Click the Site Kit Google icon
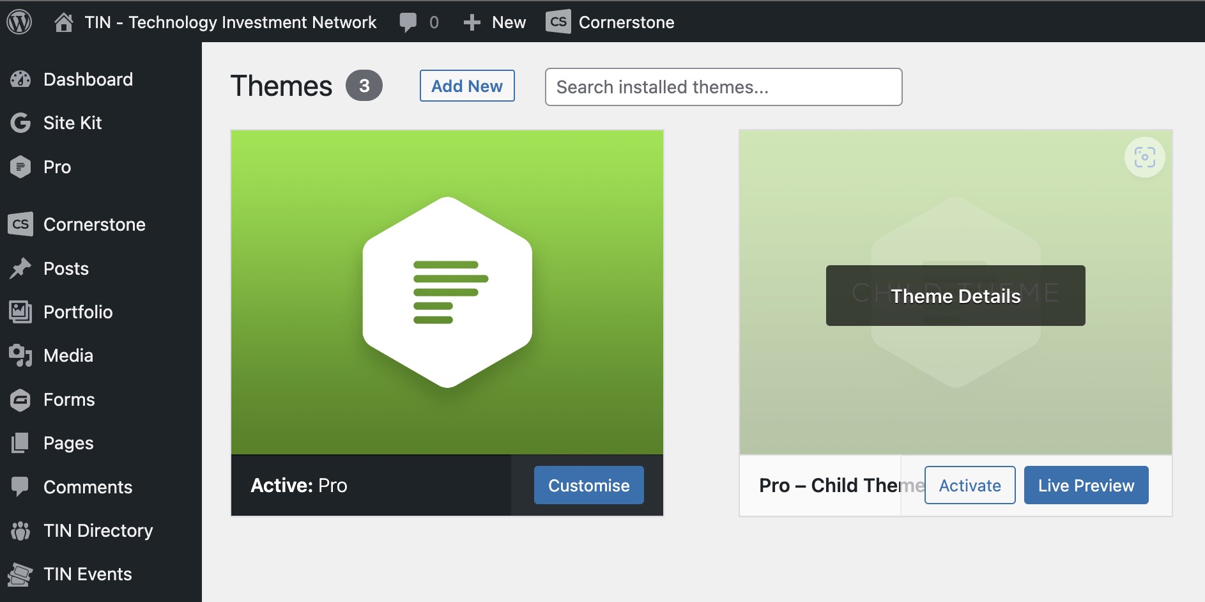The width and height of the screenshot is (1205, 602). point(20,123)
